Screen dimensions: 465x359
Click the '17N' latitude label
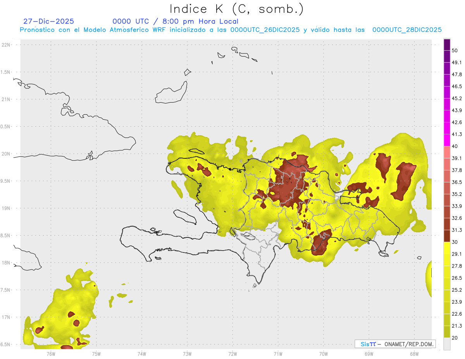click(x=6, y=317)
